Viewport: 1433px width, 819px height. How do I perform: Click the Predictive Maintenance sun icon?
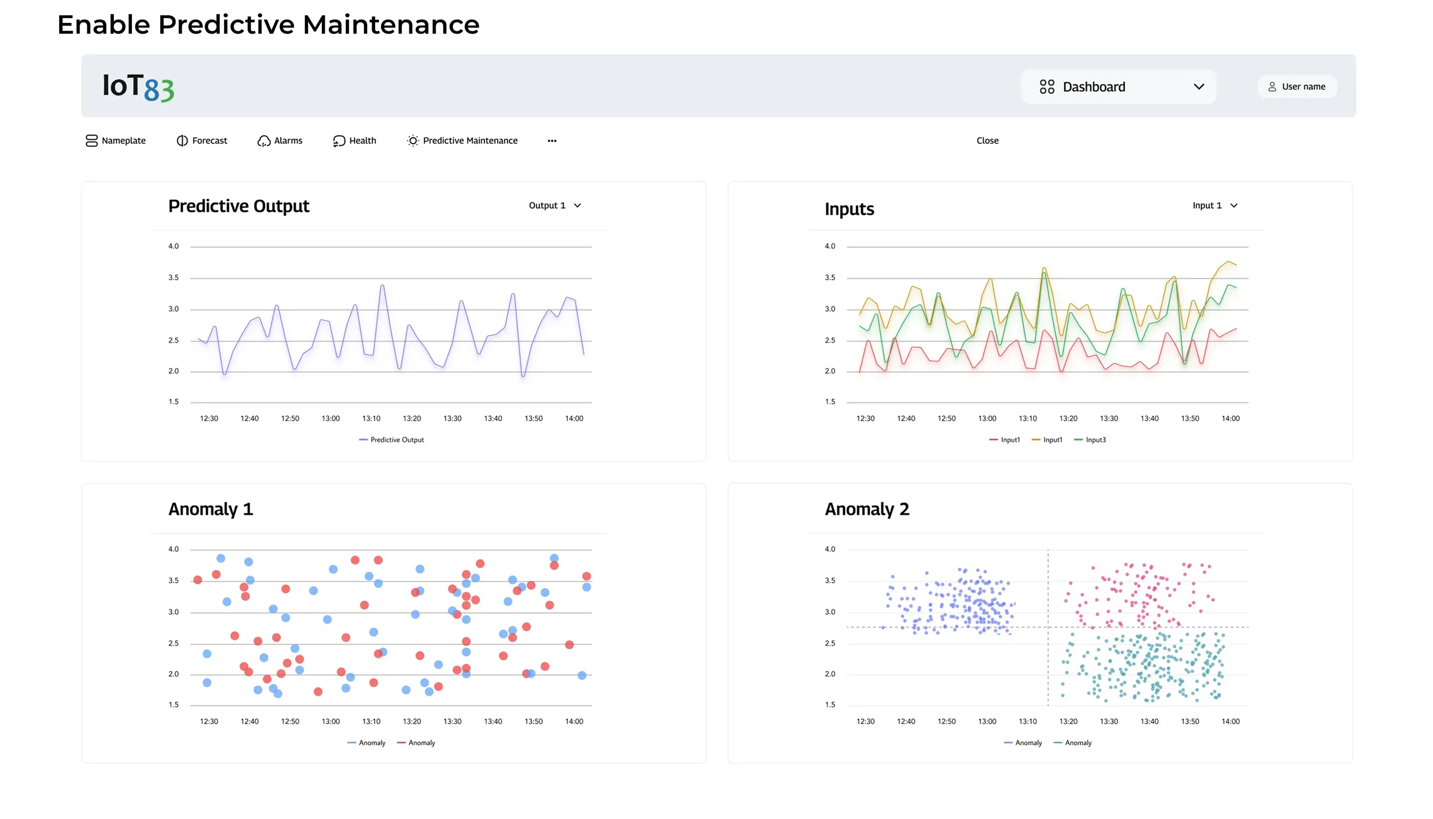click(413, 141)
